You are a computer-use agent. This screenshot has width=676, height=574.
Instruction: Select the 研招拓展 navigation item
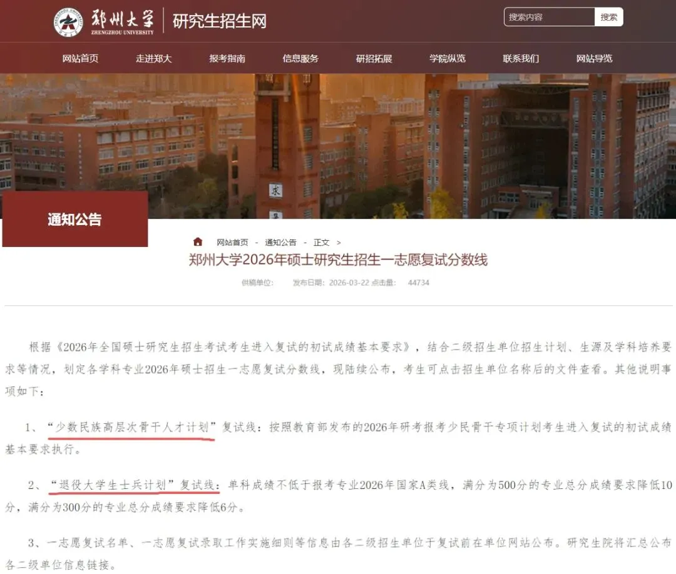pos(374,59)
